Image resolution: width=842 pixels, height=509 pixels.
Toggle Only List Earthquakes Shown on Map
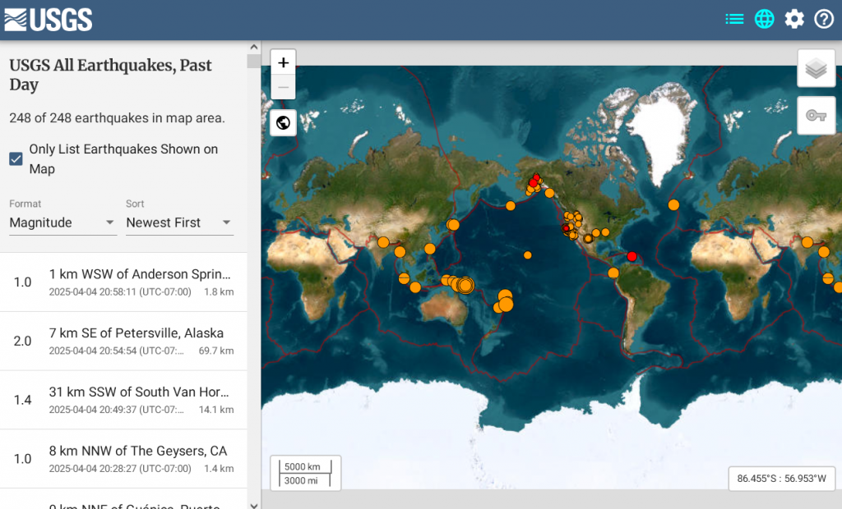(x=16, y=158)
